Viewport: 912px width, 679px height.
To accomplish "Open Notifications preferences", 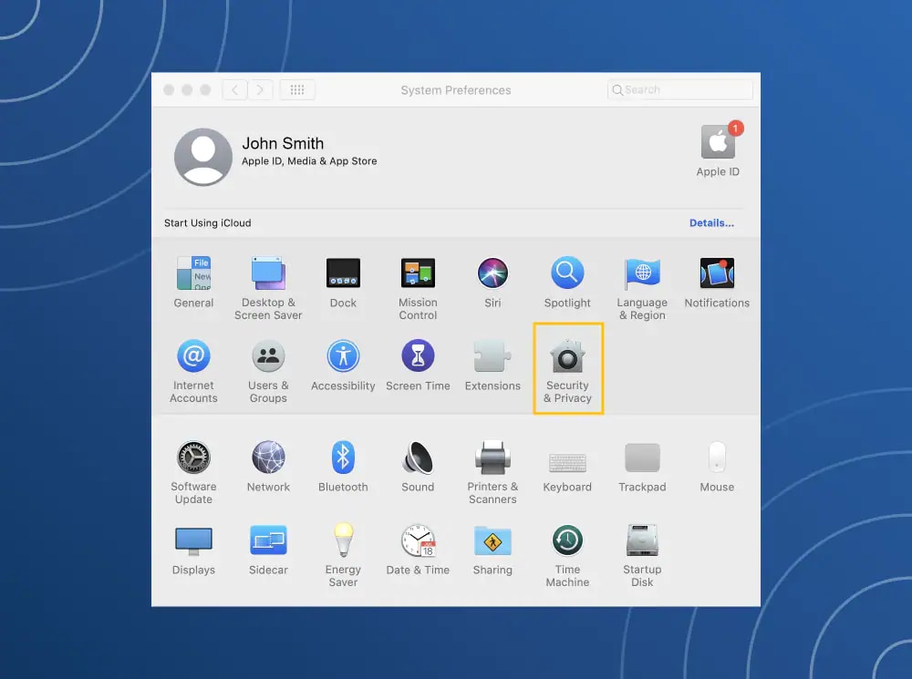I will pyautogui.click(x=717, y=283).
